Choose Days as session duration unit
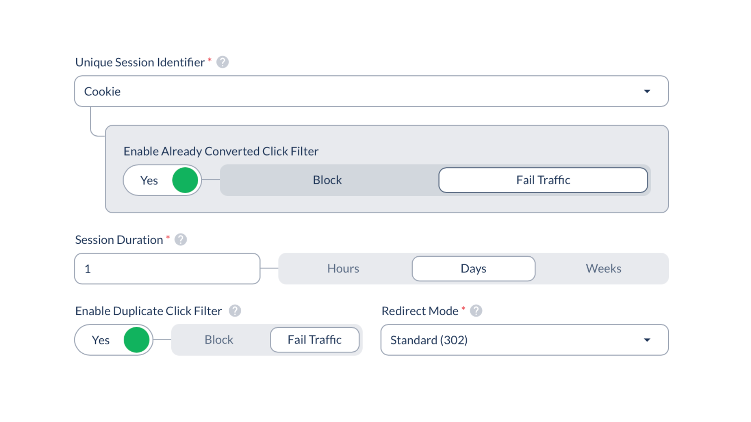751x422 pixels. tap(473, 268)
